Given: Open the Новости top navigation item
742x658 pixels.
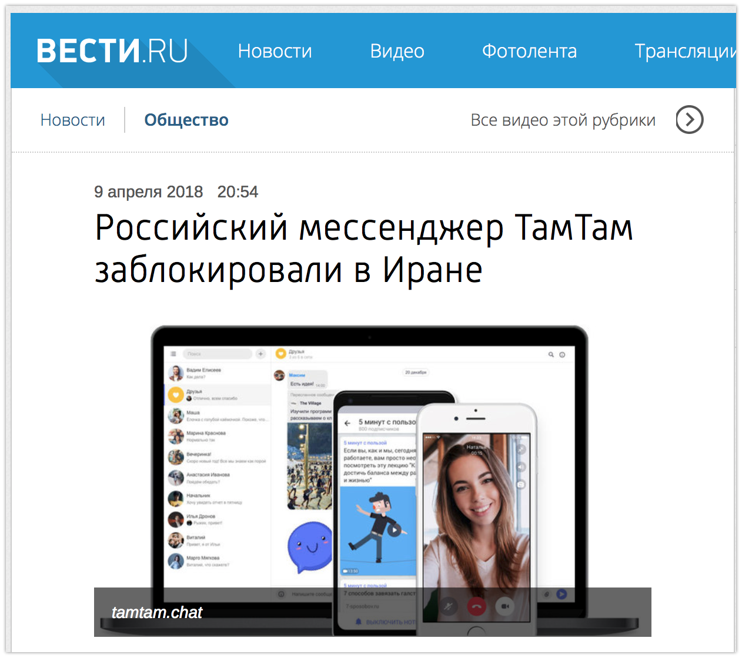Looking at the screenshot, I should pos(275,51).
